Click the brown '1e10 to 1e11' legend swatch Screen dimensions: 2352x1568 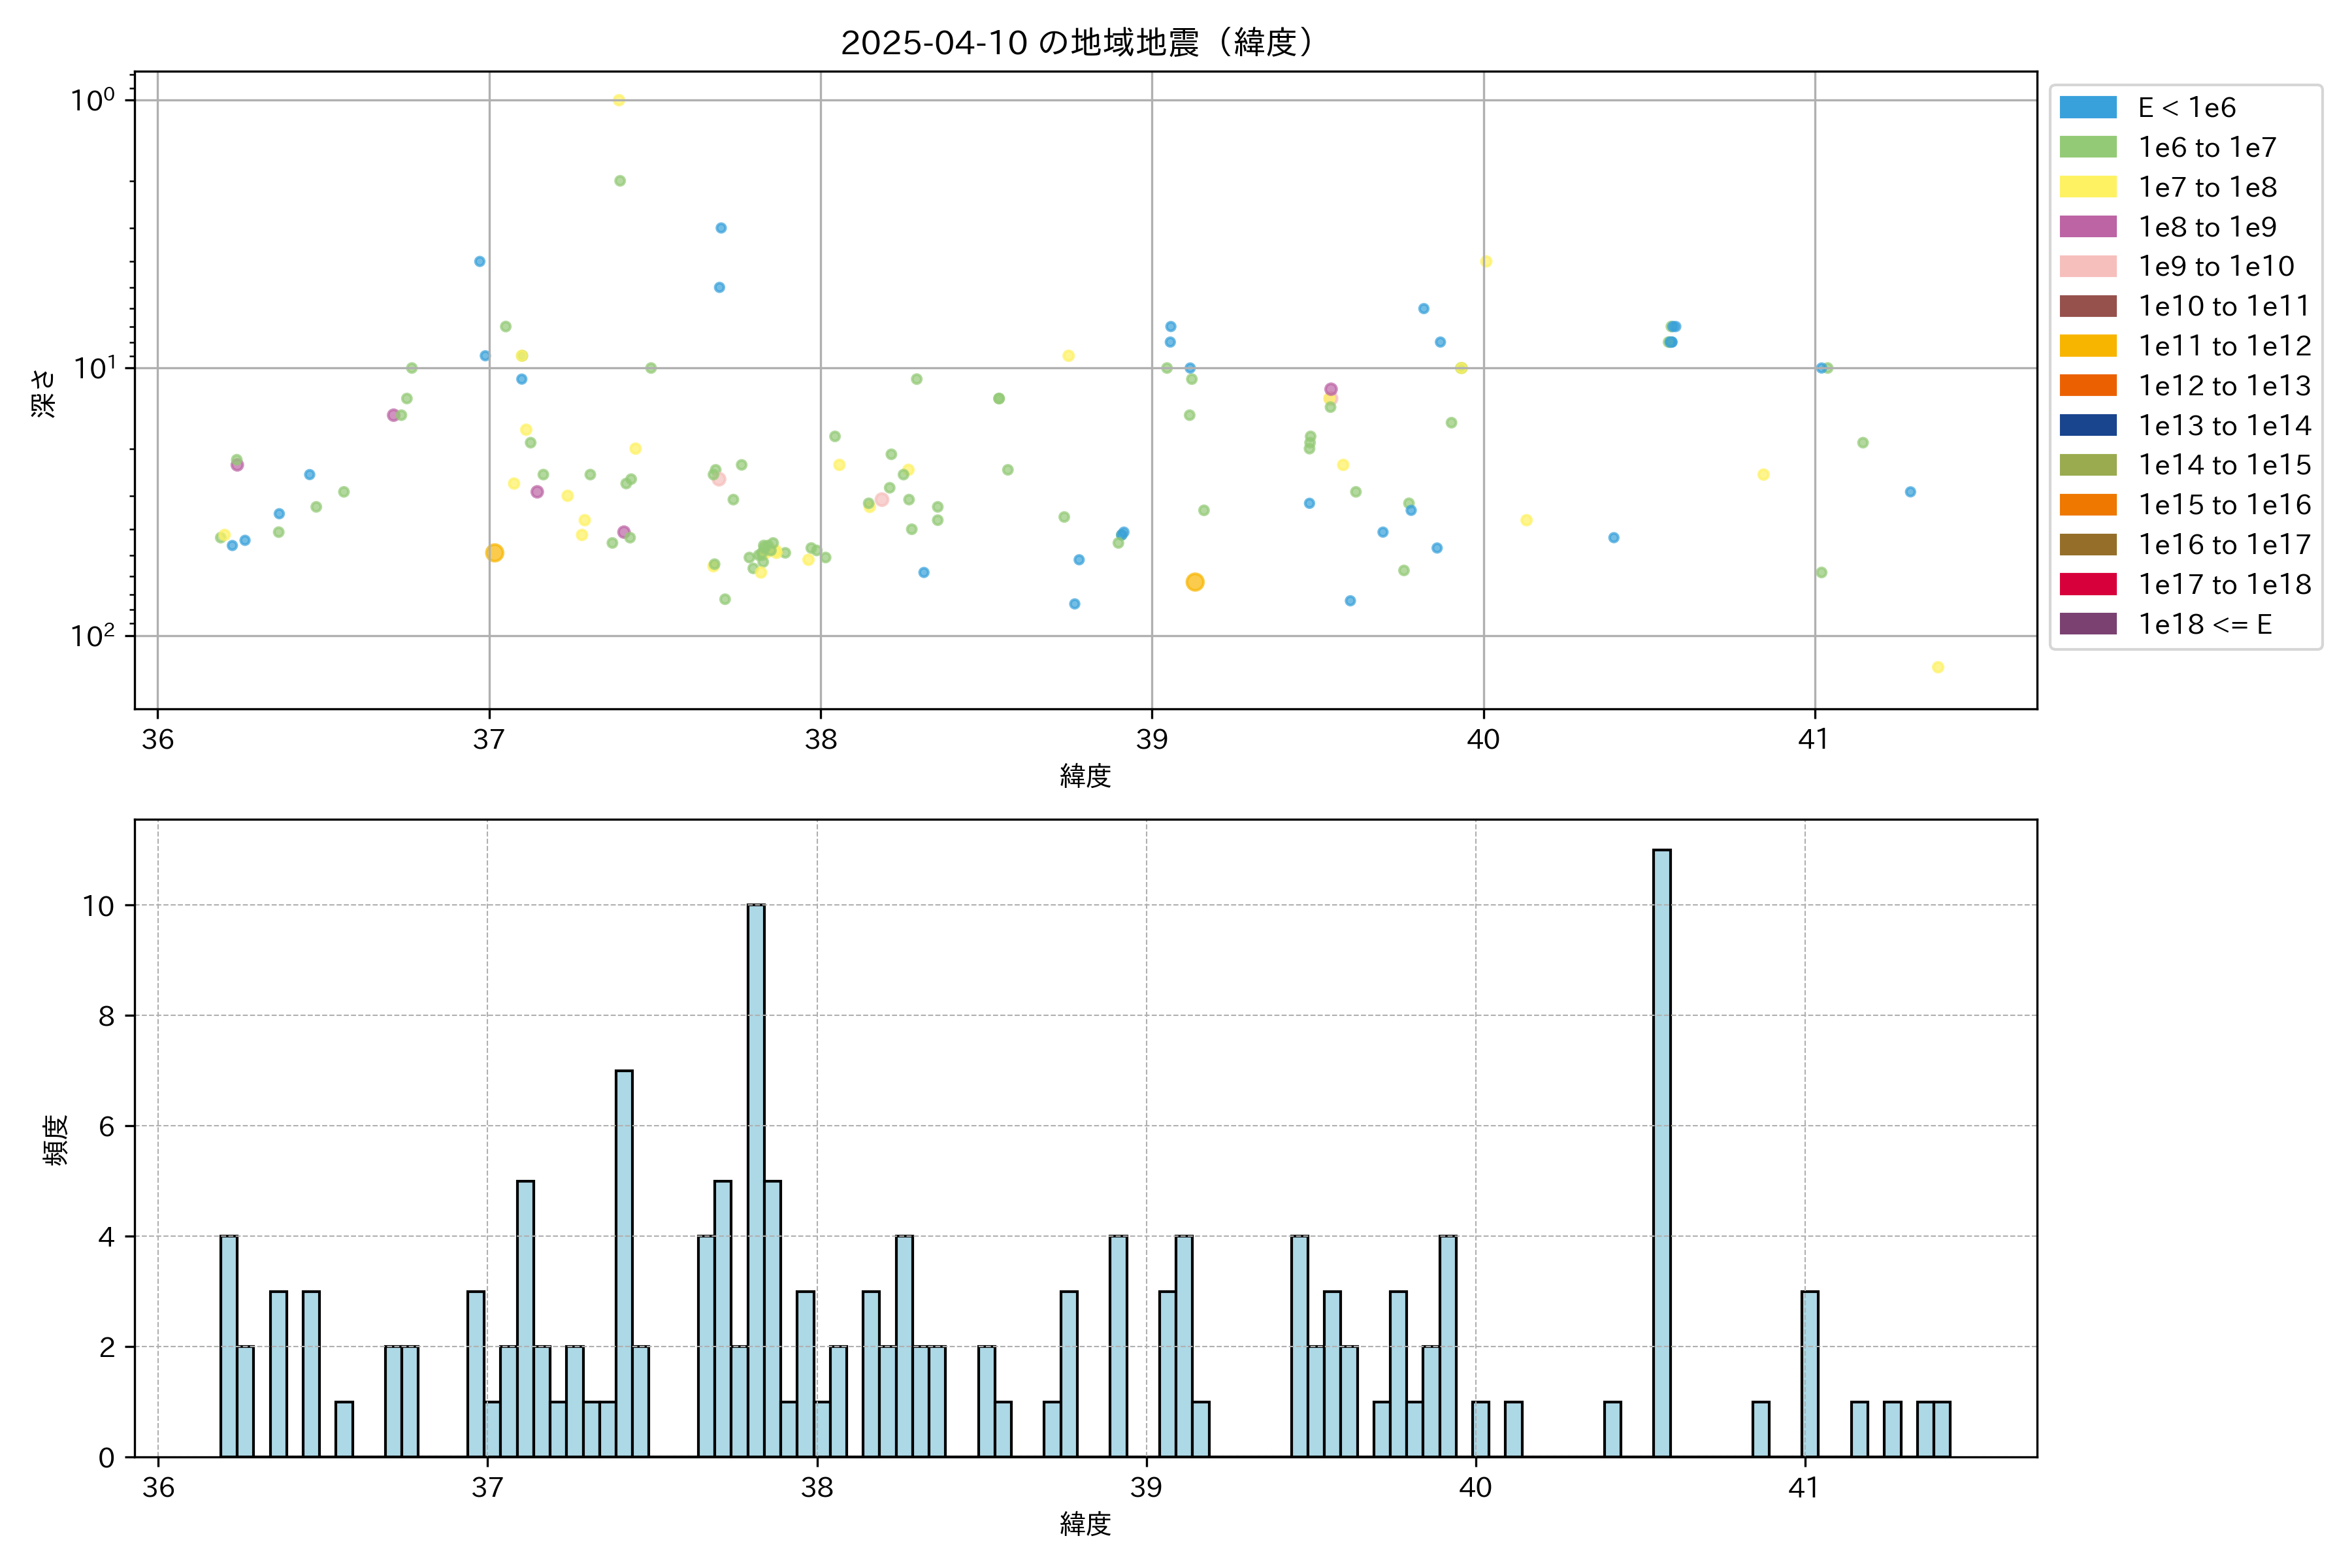(x=2087, y=306)
